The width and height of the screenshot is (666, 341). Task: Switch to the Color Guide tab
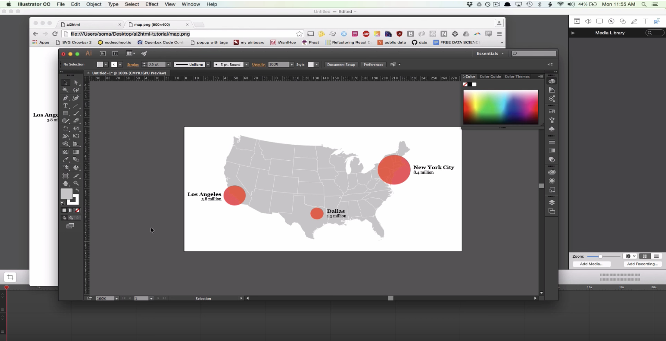(490, 77)
